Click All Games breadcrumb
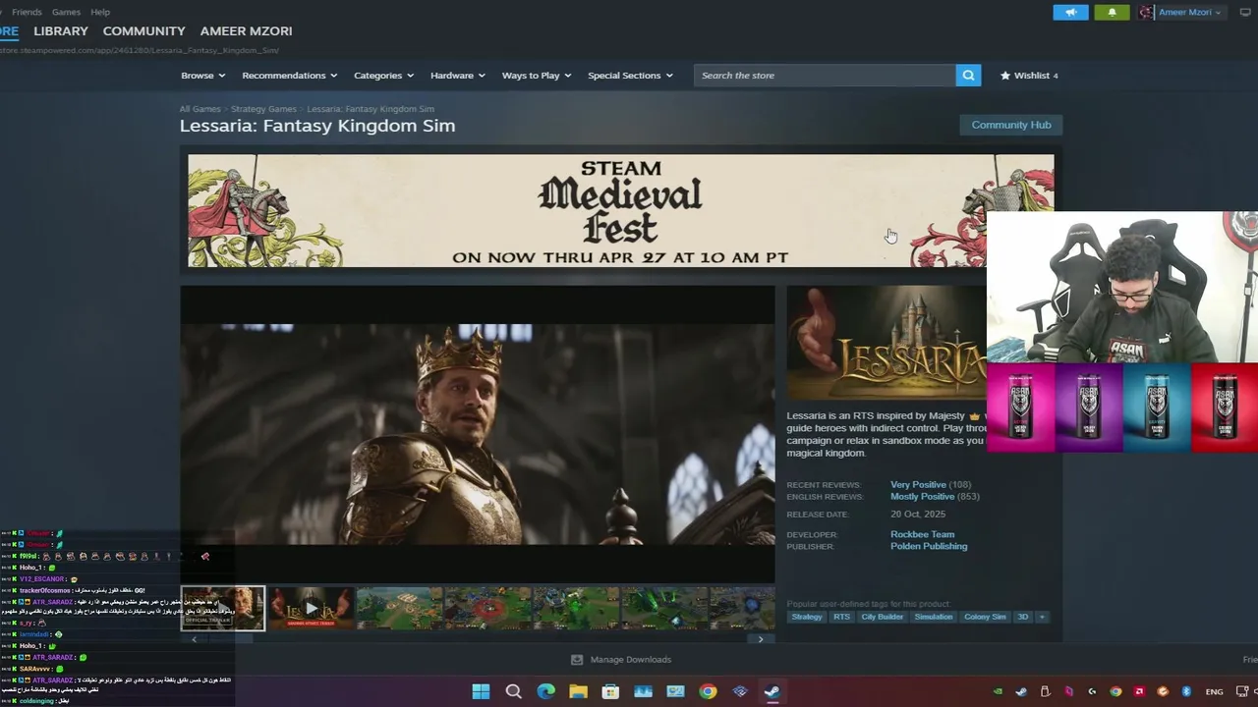 (x=200, y=109)
